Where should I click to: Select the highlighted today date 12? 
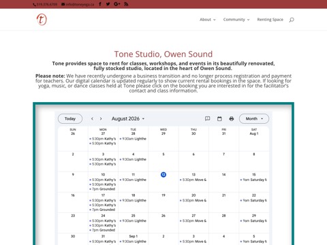pos(163,175)
